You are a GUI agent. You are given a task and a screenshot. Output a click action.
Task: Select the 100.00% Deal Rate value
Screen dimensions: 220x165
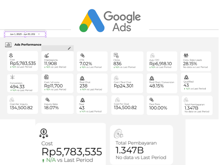pos(158,108)
